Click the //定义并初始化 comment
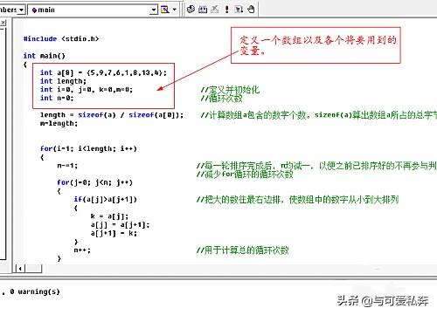This screenshot has height=315, width=437. tap(230, 90)
